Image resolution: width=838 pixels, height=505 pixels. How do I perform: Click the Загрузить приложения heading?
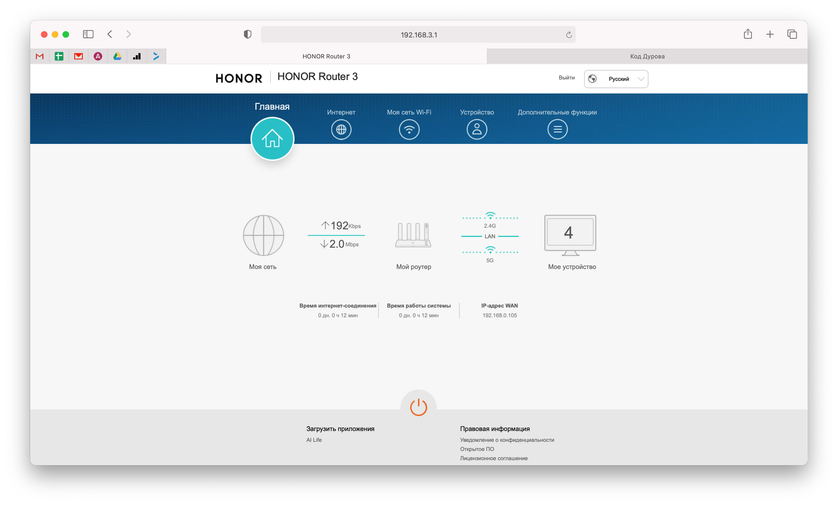(340, 429)
